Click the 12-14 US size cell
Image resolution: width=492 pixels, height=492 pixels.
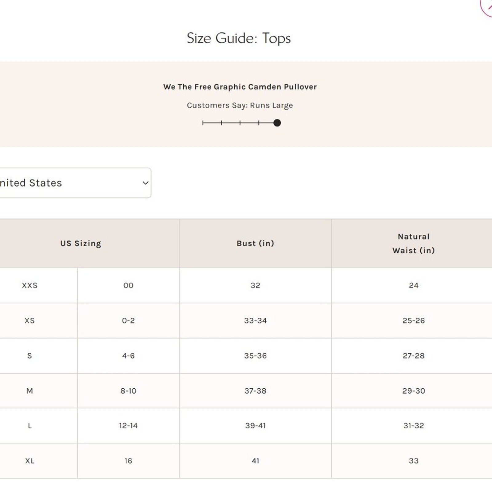point(128,426)
